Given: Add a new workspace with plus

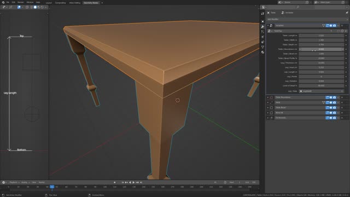Looking at the screenshot, I should [x=102, y=3].
